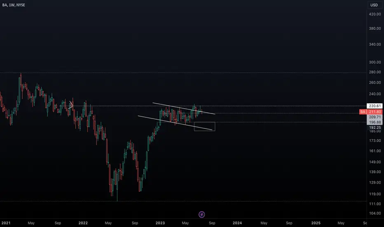Click the 2022 label on time axis
This screenshot has width=384, height=227.
[x=83, y=223]
